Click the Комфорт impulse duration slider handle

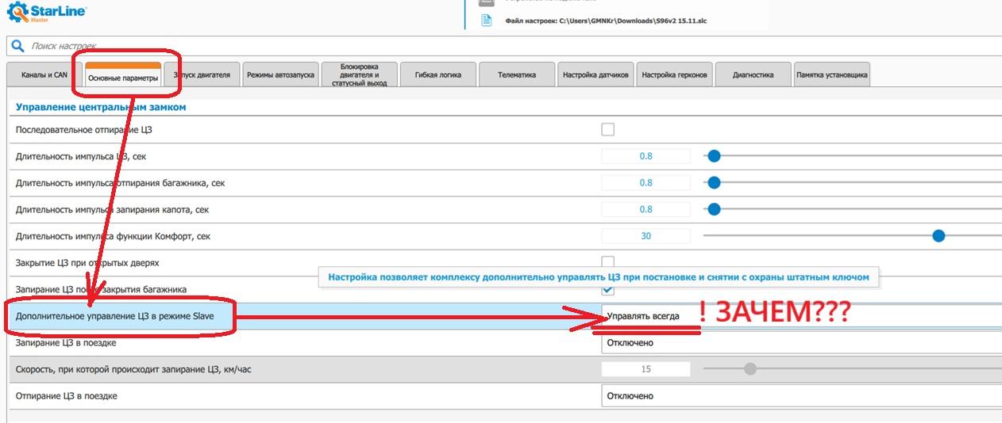pos(938,236)
